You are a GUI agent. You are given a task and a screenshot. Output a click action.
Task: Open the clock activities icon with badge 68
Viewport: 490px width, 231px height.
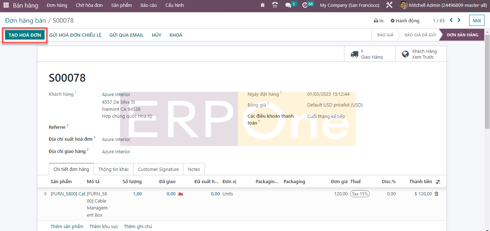point(305,5)
